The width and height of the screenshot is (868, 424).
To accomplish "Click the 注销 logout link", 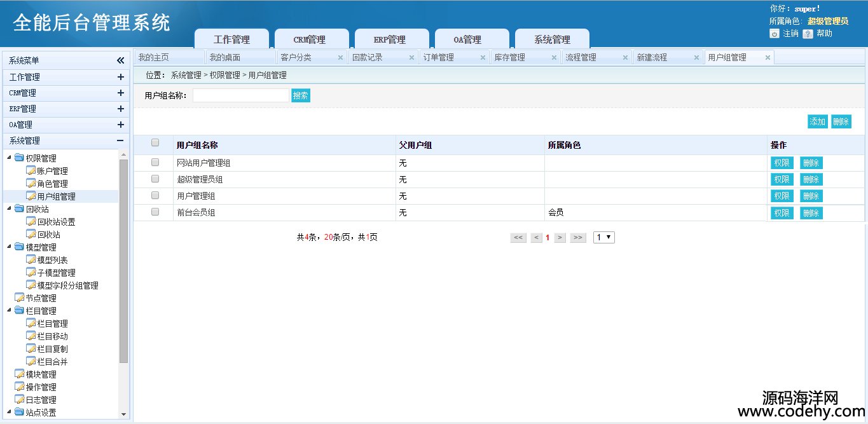I will [790, 34].
